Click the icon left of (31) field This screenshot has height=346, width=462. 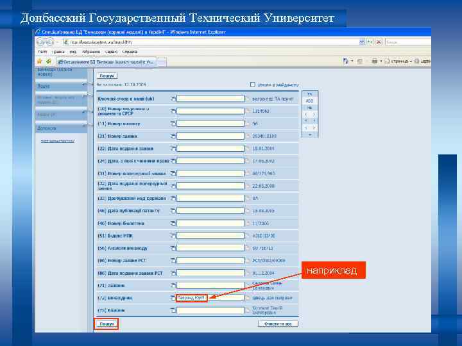(x=173, y=173)
